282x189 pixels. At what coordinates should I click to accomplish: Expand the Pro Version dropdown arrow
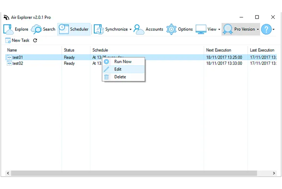coord(258,29)
